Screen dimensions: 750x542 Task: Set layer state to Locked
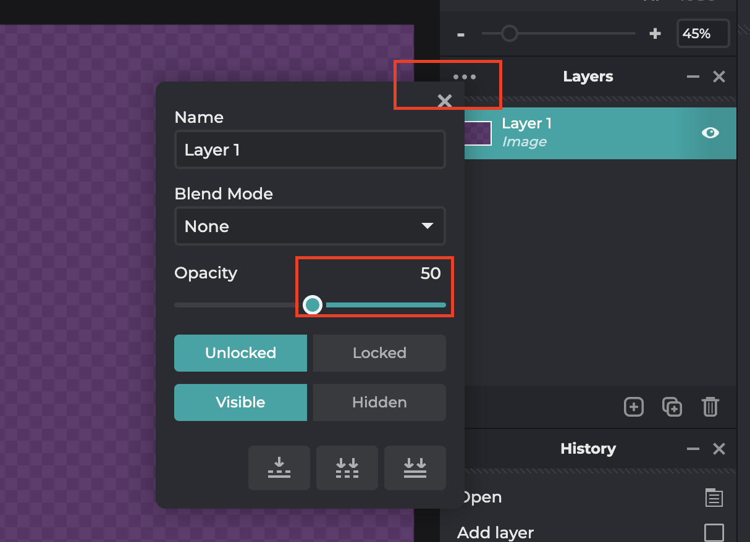[x=379, y=353]
